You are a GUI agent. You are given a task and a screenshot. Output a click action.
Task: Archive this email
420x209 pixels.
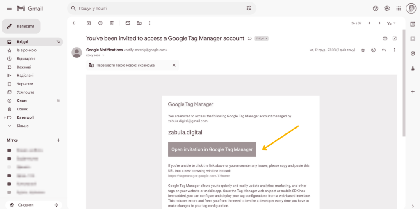pos(89,23)
